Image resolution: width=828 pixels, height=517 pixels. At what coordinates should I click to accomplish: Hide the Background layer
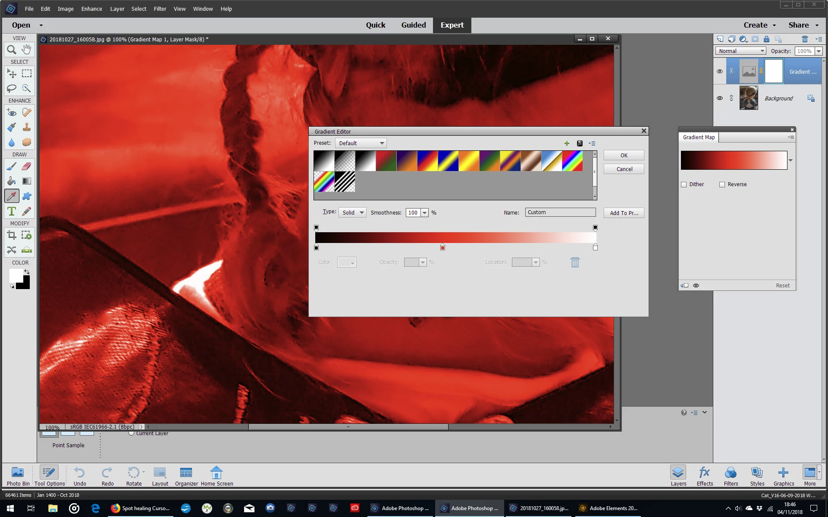[719, 98]
